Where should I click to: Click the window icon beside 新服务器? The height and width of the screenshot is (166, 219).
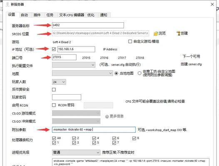click(7, 4)
